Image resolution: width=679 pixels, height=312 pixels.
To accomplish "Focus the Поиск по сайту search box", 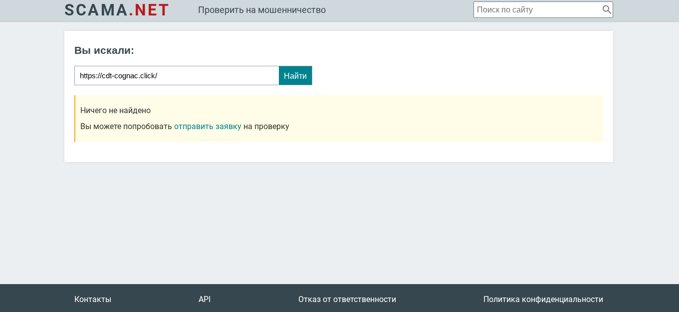I will click(536, 9).
